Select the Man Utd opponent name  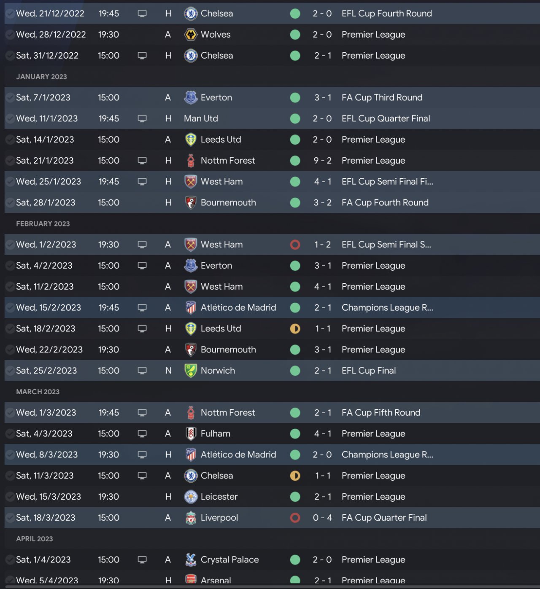[x=201, y=118]
